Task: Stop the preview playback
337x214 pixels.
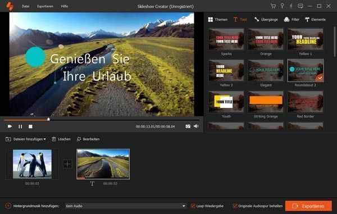Action: pos(30,126)
